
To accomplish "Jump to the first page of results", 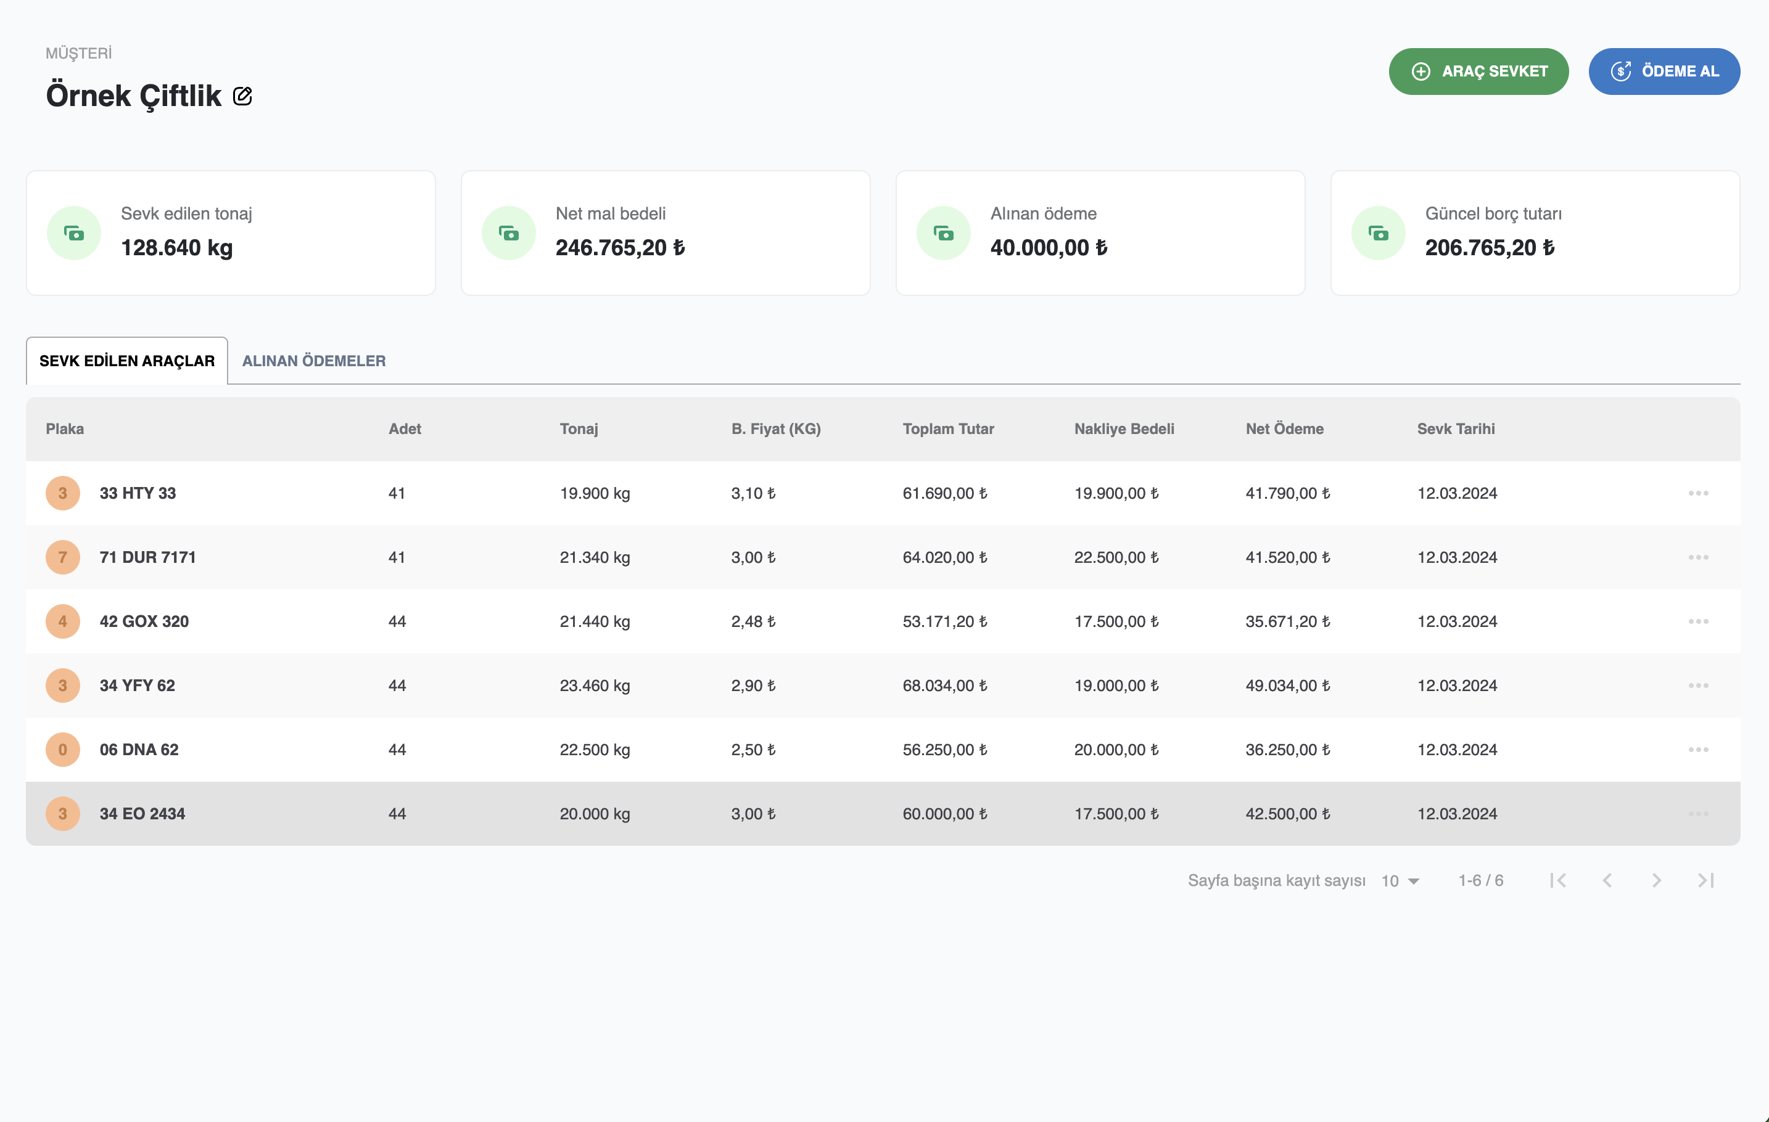I will click(1557, 880).
